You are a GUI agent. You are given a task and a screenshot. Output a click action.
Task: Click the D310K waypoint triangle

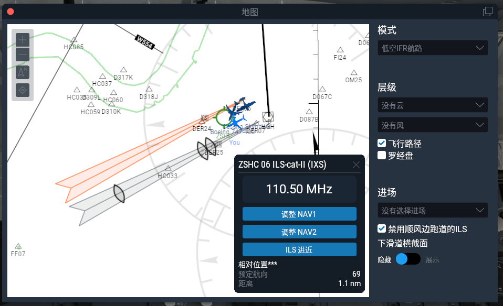pyautogui.click(x=112, y=104)
